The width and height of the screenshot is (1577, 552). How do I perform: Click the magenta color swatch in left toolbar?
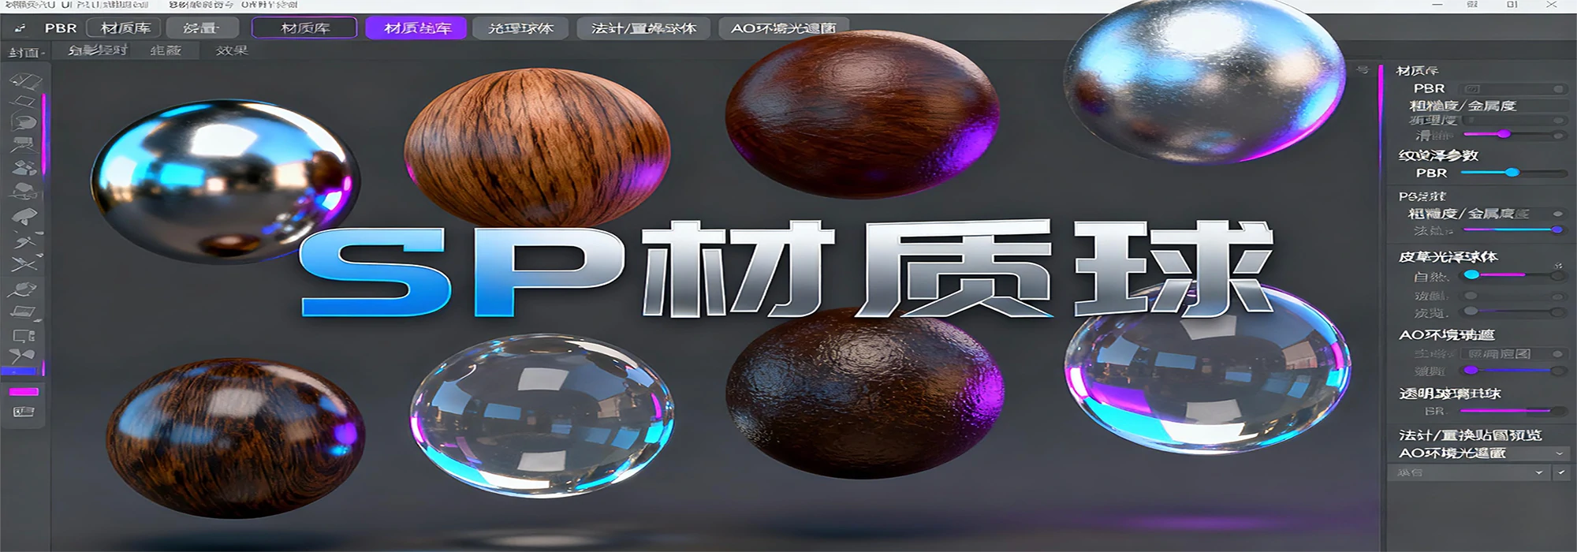(x=24, y=392)
